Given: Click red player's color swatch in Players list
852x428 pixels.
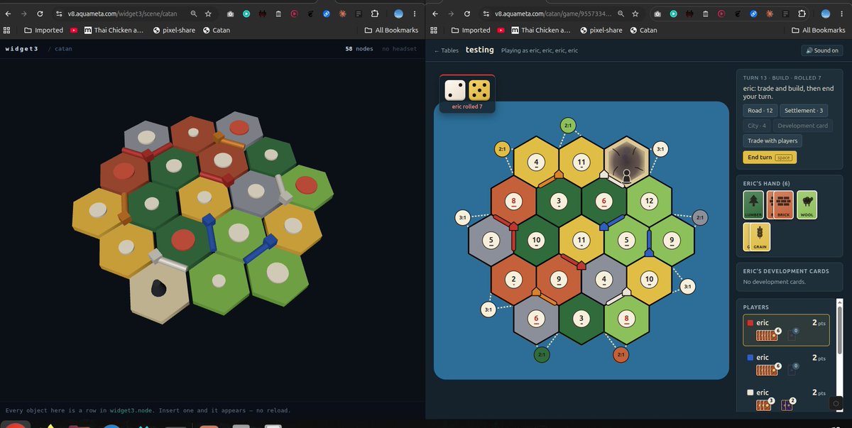Looking at the screenshot, I should click(x=750, y=323).
